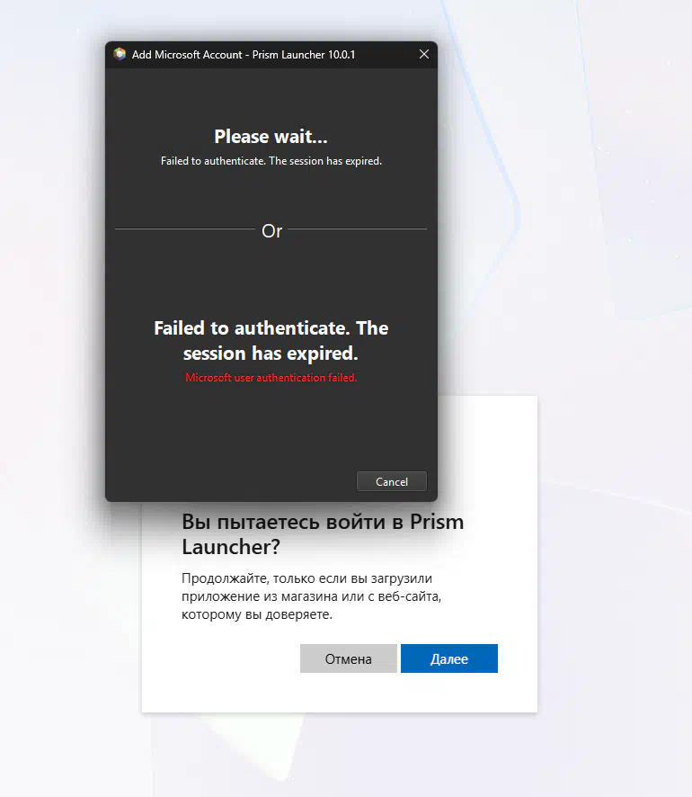Close the Add Microsoft Account dialog

(x=424, y=54)
